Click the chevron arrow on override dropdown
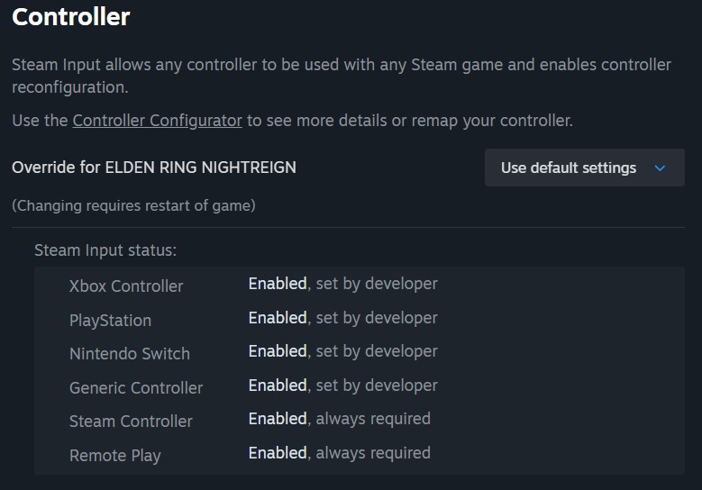702x490 pixels. pos(660,168)
